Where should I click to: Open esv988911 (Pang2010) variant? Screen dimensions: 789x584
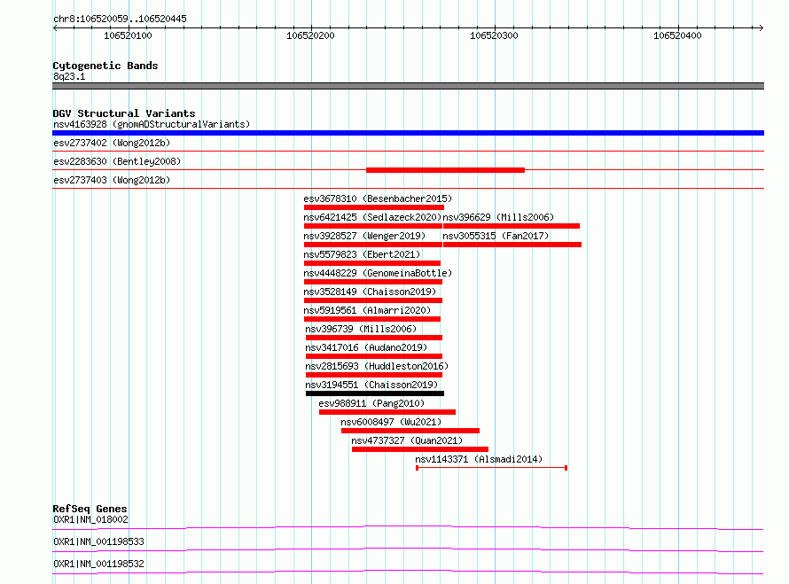pos(371,403)
